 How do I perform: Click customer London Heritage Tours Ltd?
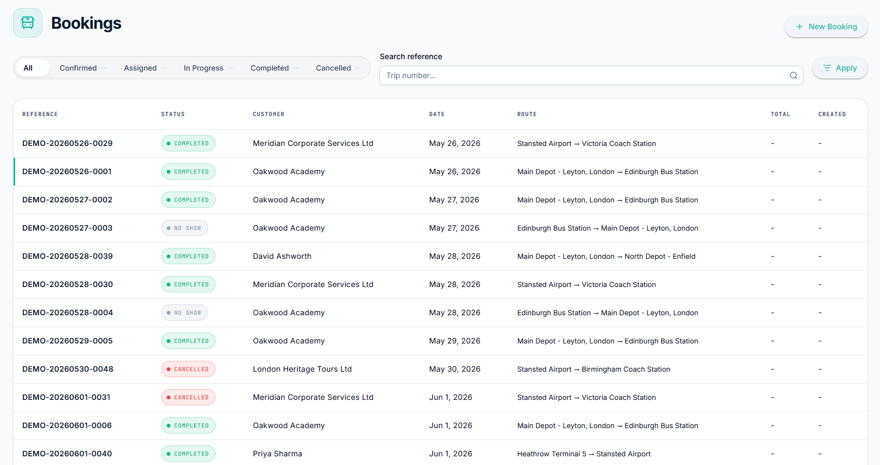302,369
